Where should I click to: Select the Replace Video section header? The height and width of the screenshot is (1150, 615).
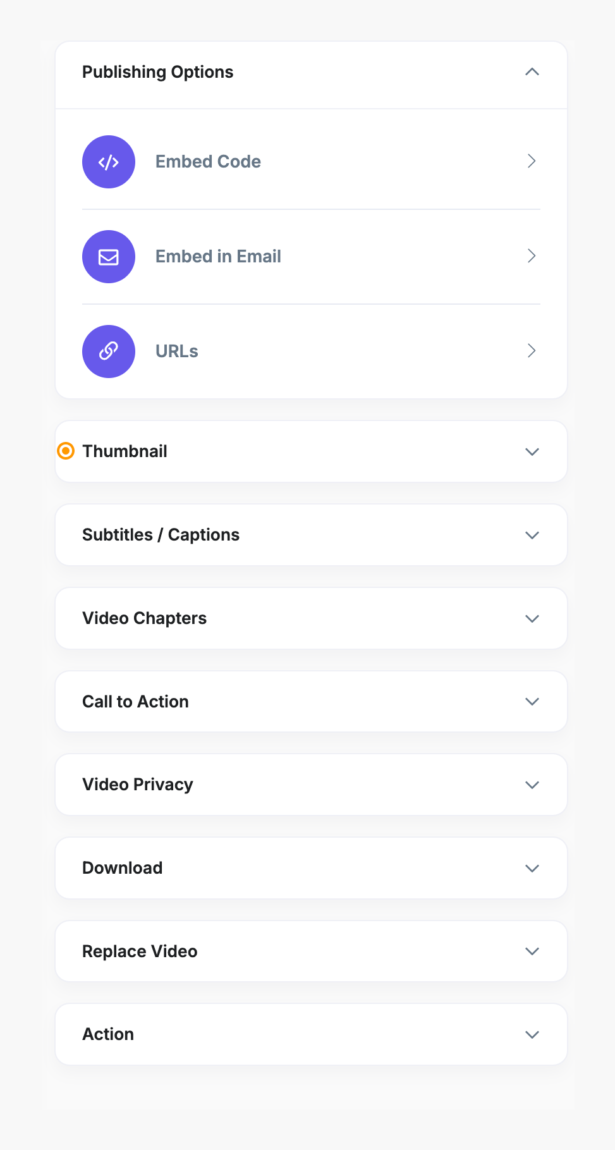pyautogui.click(x=140, y=951)
